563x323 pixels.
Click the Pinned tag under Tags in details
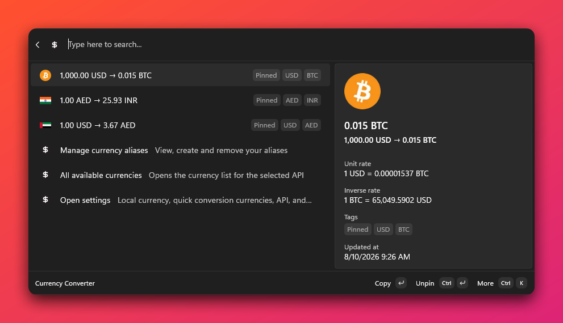click(x=357, y=229)
